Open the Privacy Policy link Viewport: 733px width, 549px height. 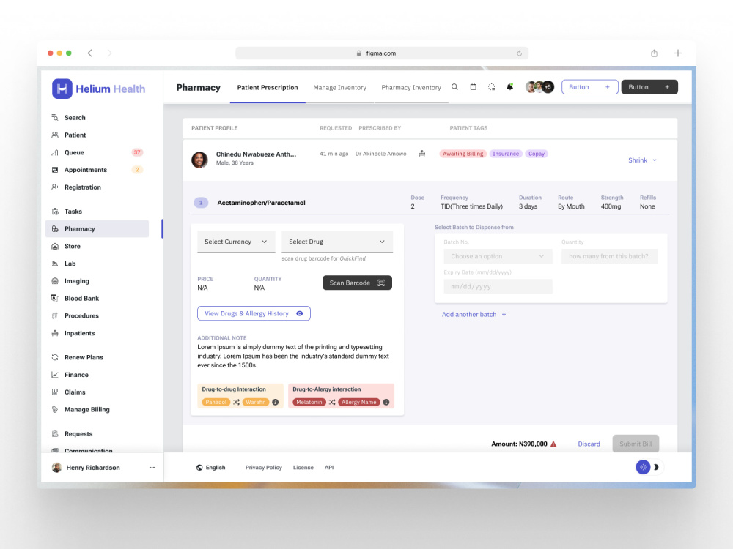[264, 467]
